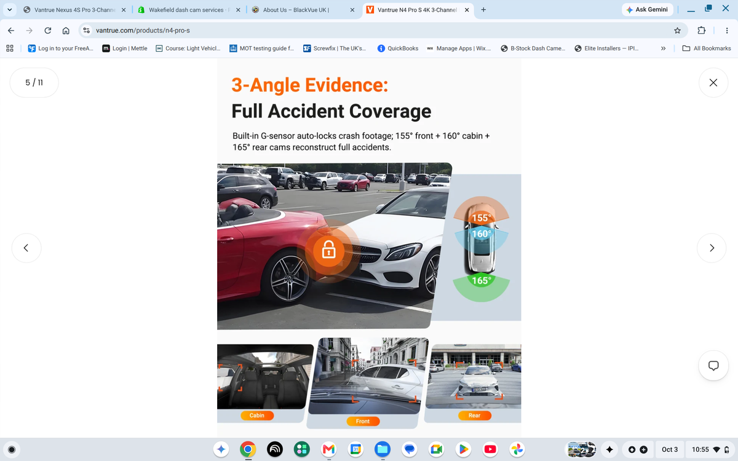Bookmark this page with the star icon
Viewport: 738px width, 461px height.
[x=677, y=30]
